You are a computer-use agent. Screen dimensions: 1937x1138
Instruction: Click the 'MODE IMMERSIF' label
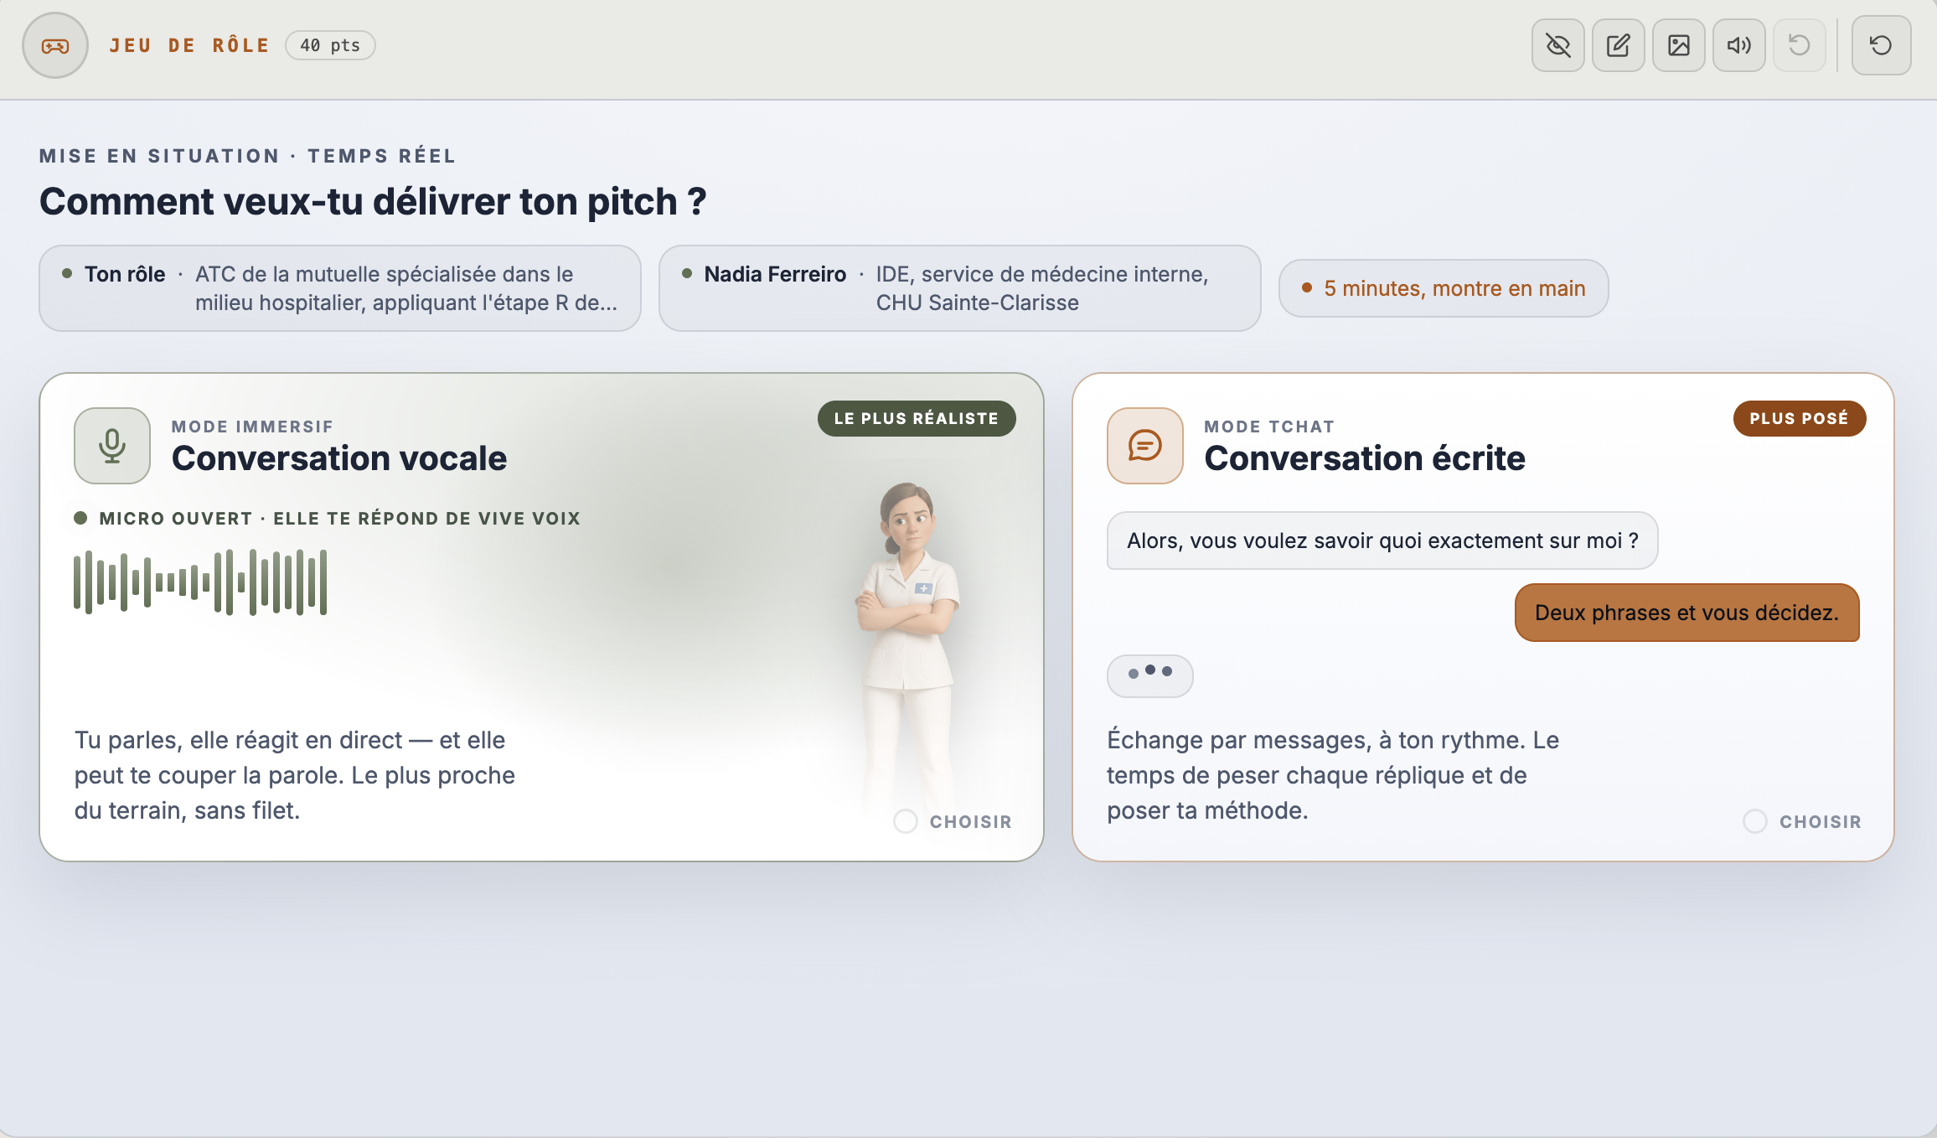coord(252,427)
